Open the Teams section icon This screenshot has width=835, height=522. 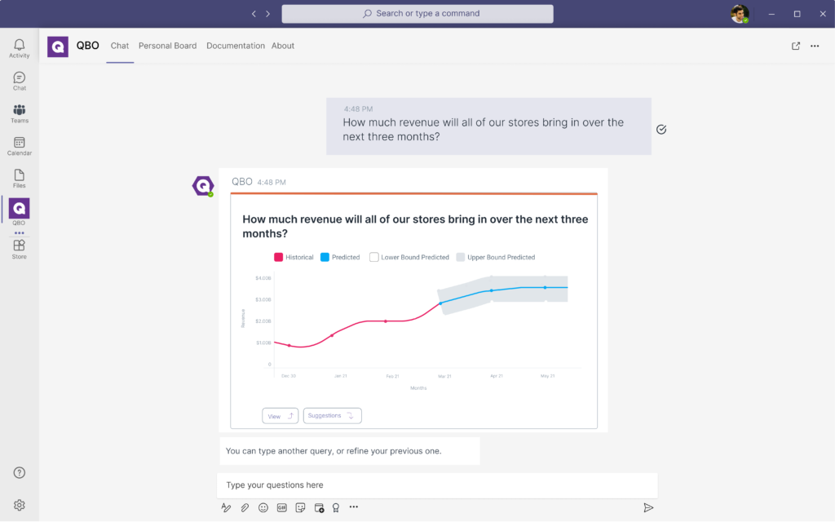pos(19,113)
